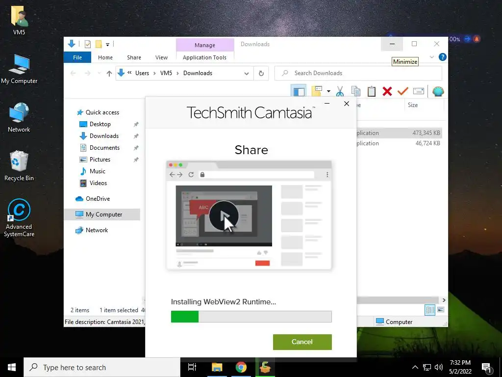Minimize the Camtasia installer dialog
502x377 pixels.
(x=327, y=104)
